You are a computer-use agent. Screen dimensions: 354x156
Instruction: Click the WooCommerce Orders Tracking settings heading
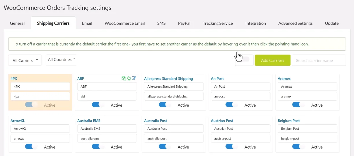coord(57,8)
